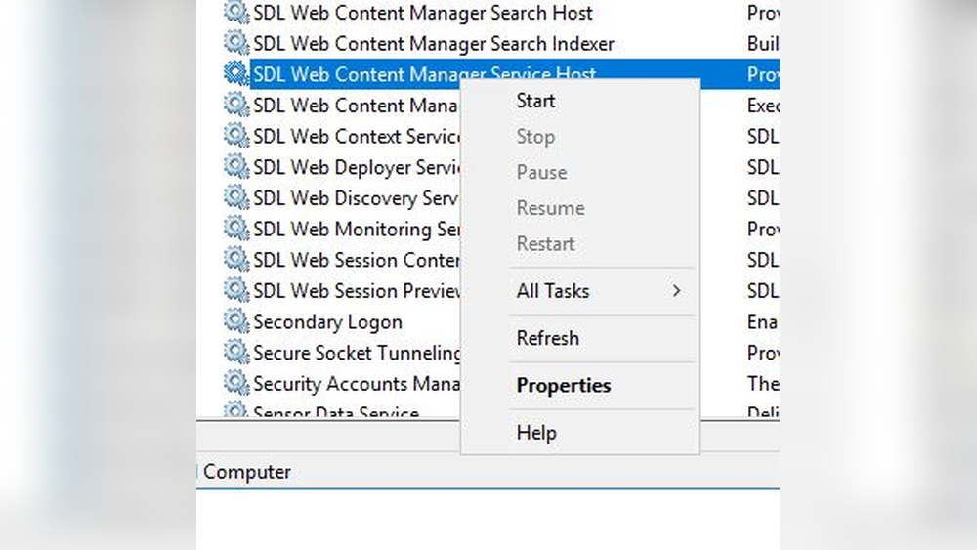Choose Refresh in the context menu
The height and width of the screenshot is (550, 977).
pos(548,338)
